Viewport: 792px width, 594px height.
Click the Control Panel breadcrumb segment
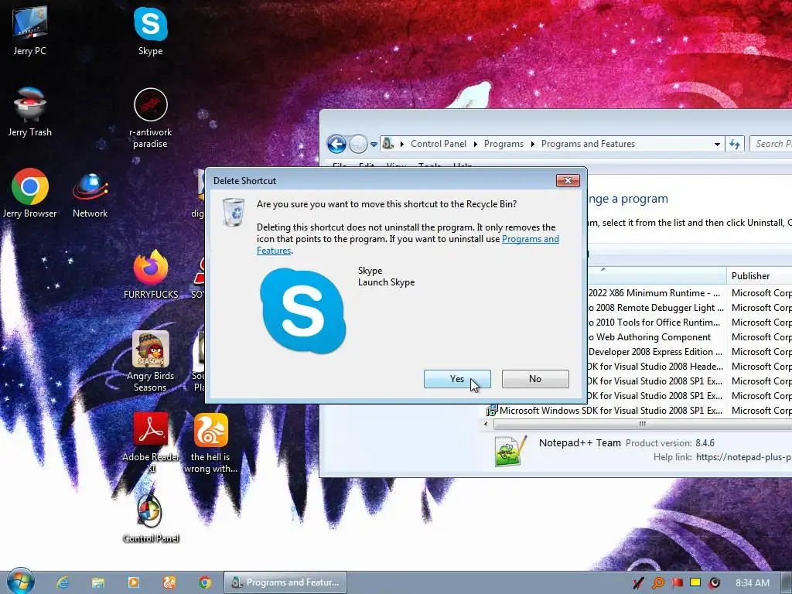439,144
